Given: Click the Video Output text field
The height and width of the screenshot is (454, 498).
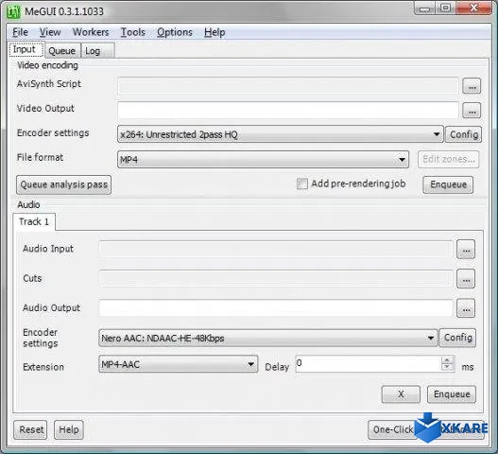Looking at the screenshot, I should tap(288, 110).
